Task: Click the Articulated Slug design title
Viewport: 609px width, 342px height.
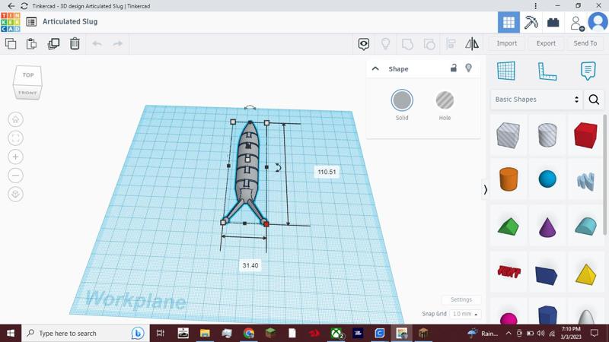Action: coord(70,22)
